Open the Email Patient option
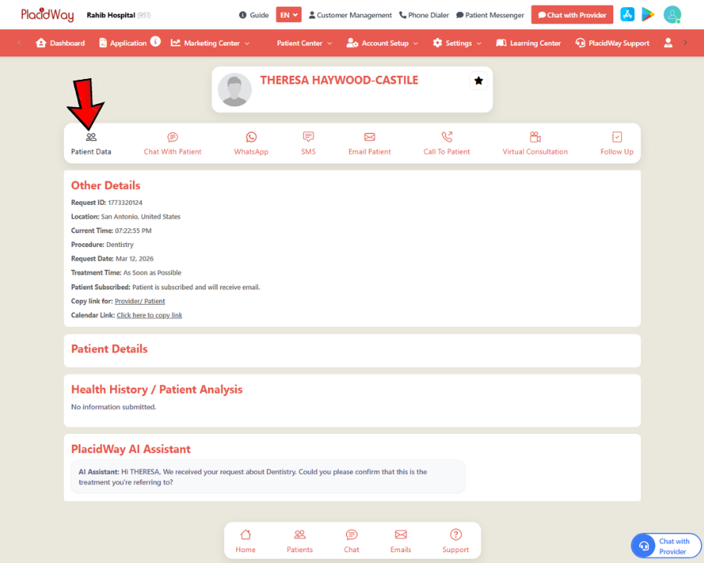704x563 pixels. tap(369, 142)
